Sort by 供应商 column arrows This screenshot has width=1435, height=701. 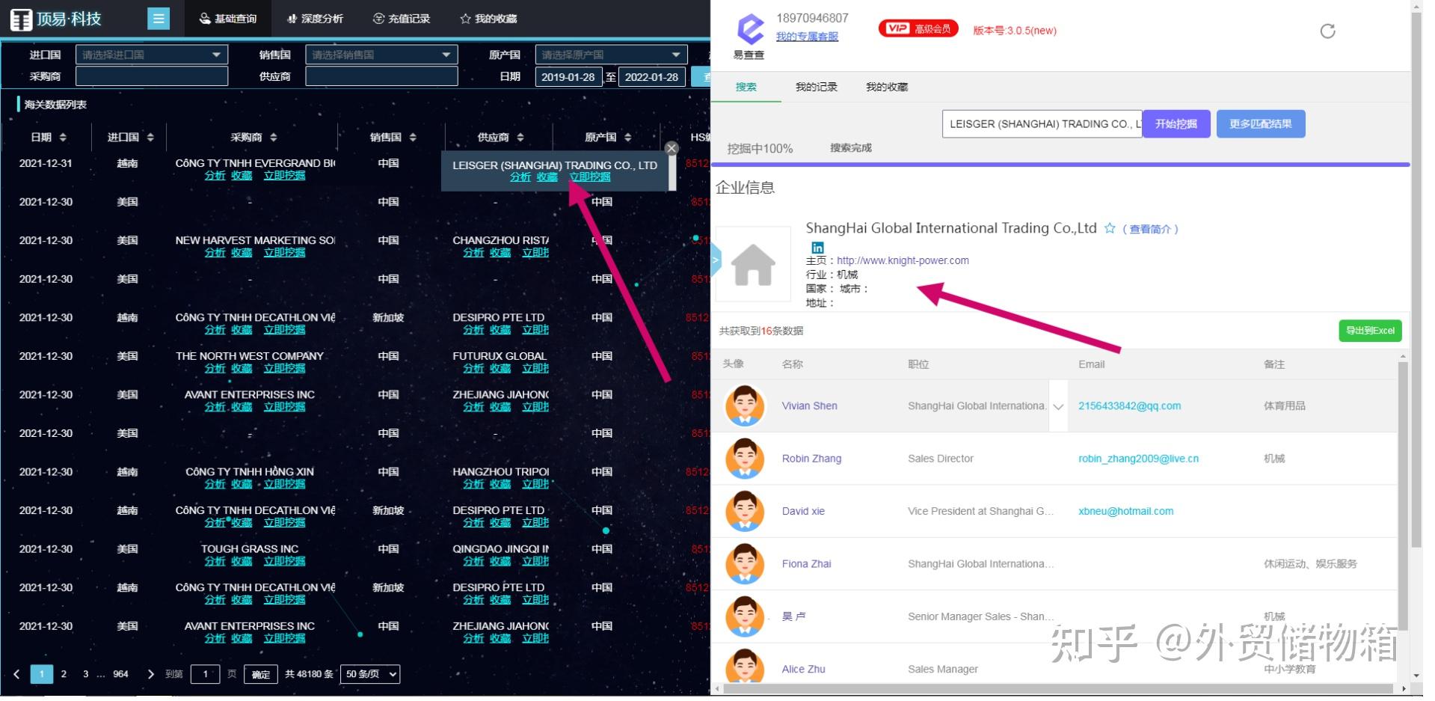(x=520, y=138)
